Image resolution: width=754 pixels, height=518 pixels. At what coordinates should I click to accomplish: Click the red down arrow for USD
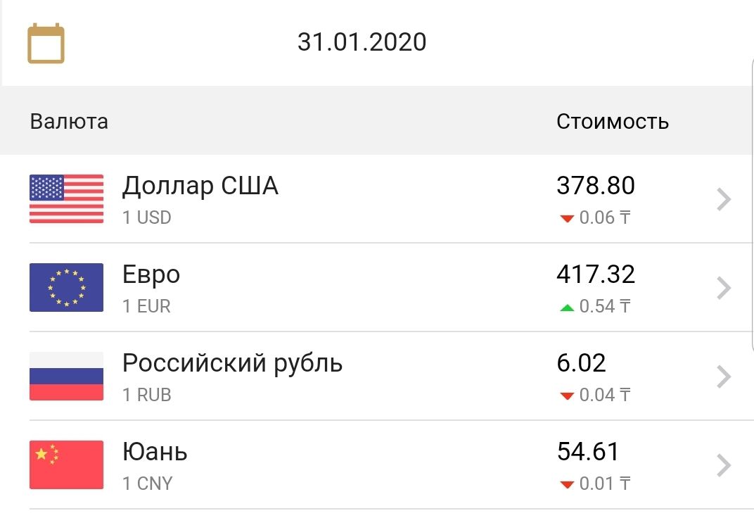(x=567, y=218)
